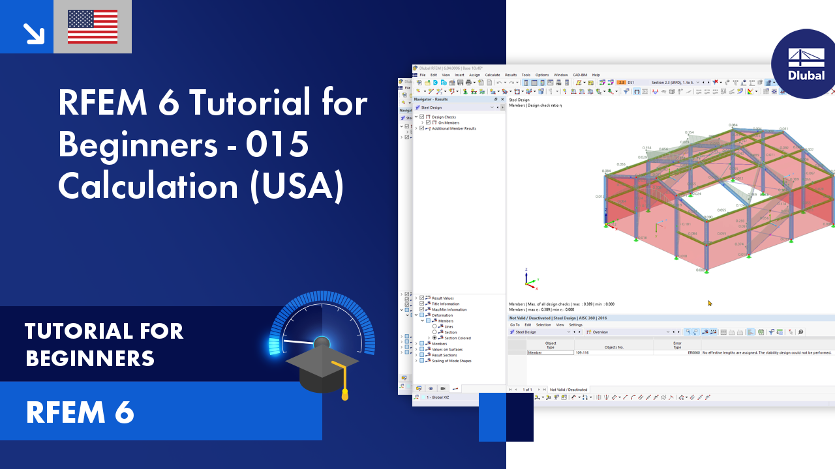The height and width of the screenshot is (469, 835).
Task: Select the Lines radio button under Deformation
Action: tap(435, 326)
